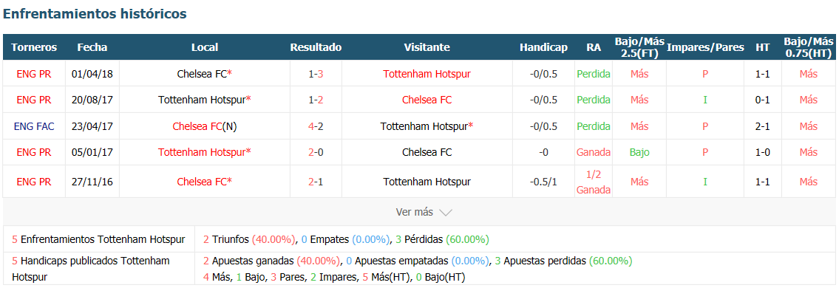The height and width of the screenshot is (288, 839).
Task: Click the Handicap column header
Action: [543, 47]
